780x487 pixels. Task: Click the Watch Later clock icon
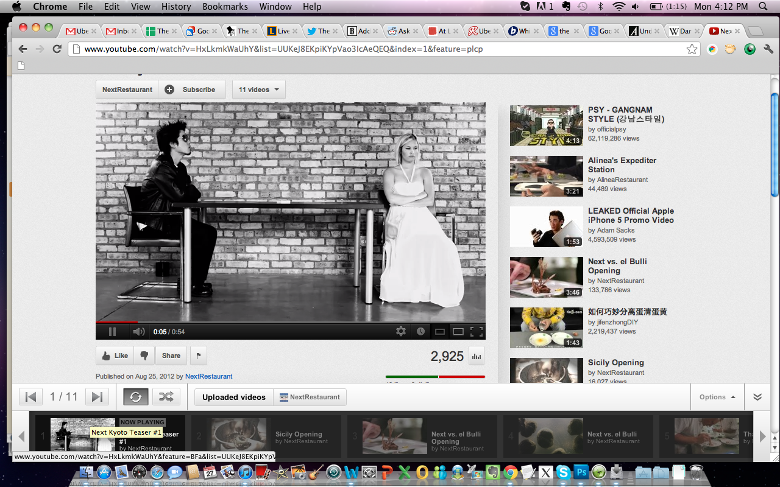[x=420, y=332]
